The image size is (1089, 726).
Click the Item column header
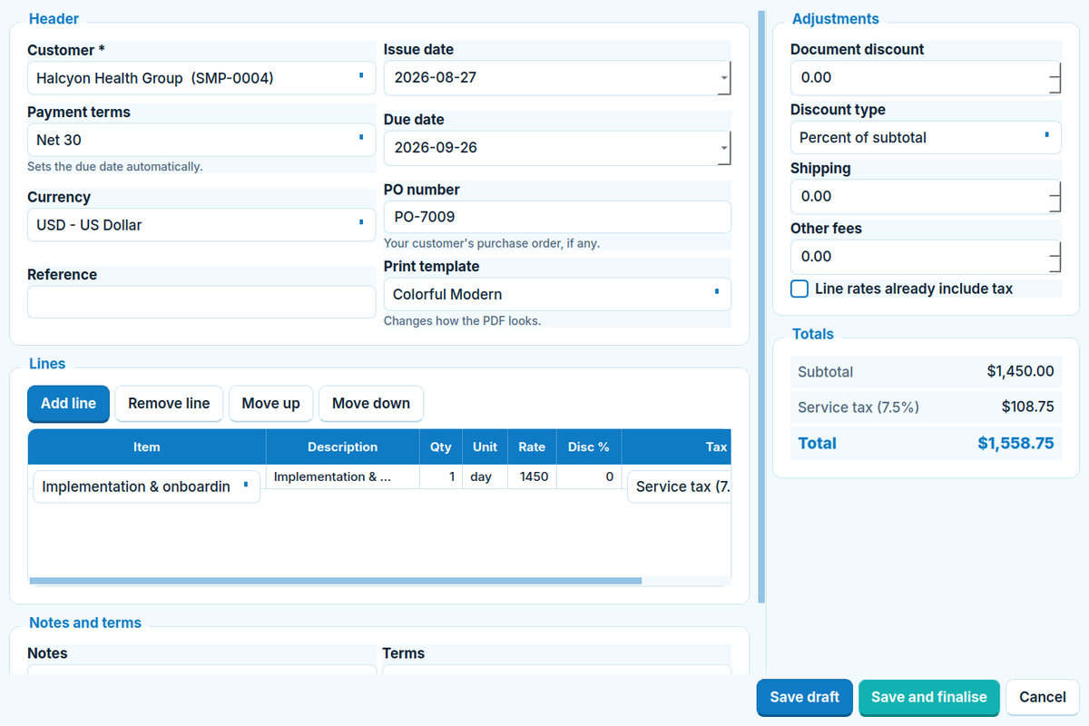(x=147, y=447)
